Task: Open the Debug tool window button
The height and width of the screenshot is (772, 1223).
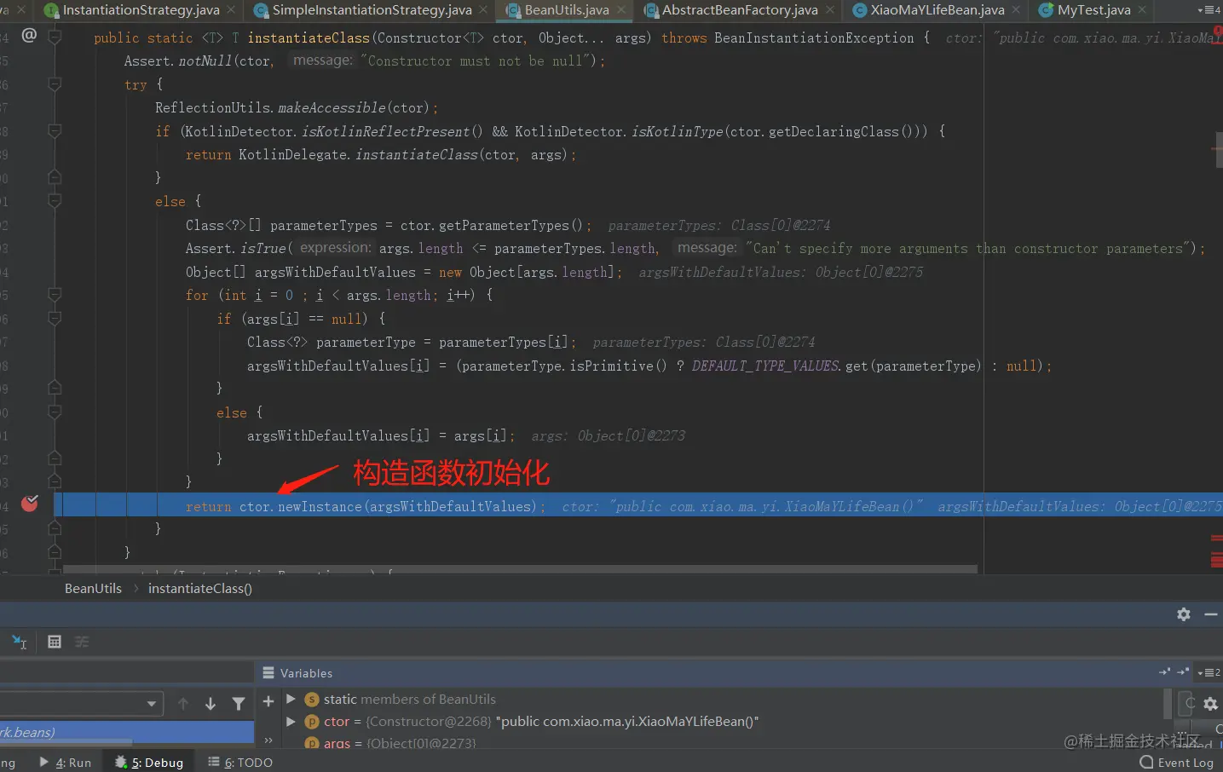Action: 149,763
